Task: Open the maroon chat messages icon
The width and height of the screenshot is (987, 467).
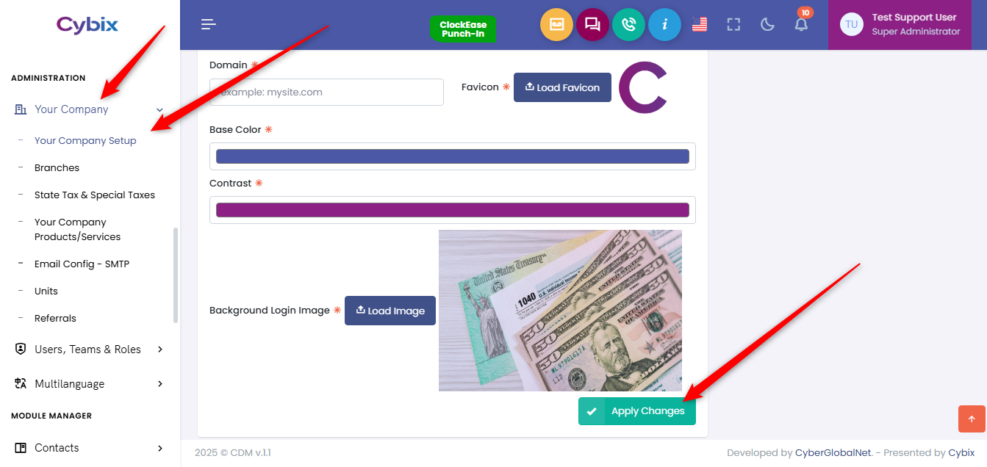Action: tap(592, 24)
